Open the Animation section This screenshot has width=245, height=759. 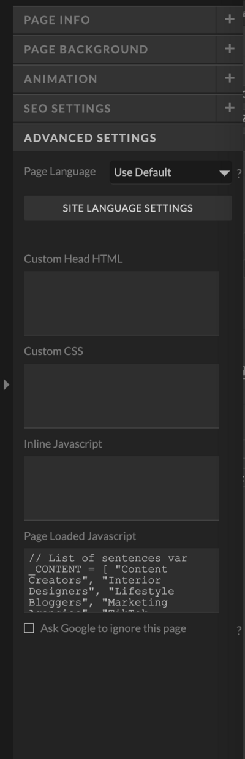point(115,78)
